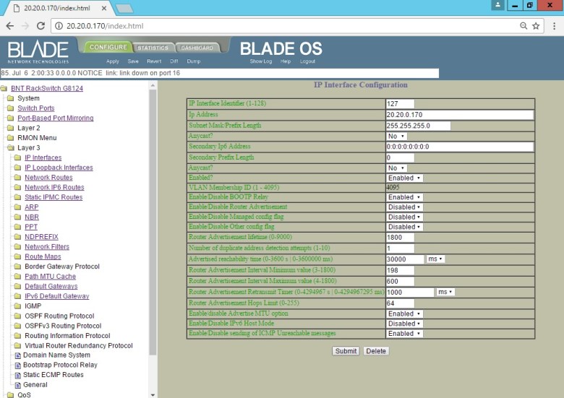This screenshot has height=398, width=564.
Task: Switch to the STATISTICS tab
Action: pos(153,48)
